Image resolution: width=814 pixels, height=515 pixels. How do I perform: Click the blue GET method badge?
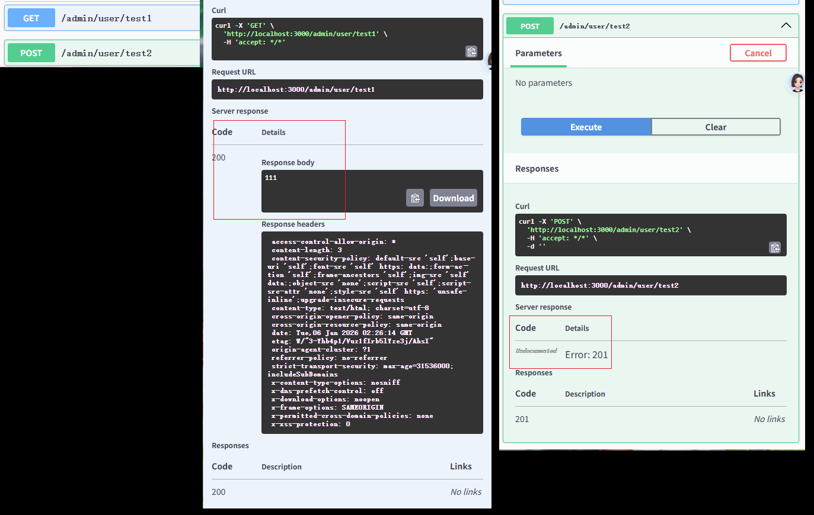click(x=31, y=18)
